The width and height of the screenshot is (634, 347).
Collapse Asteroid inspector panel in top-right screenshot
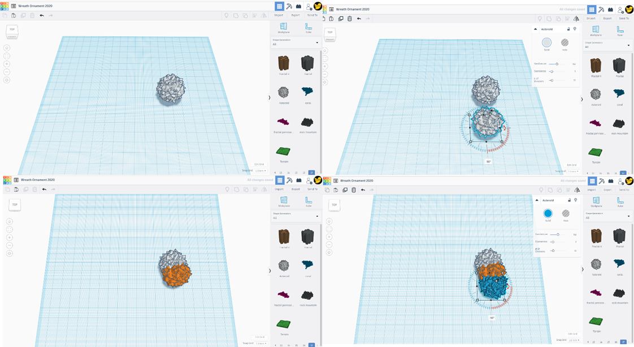tap(535, 29)
